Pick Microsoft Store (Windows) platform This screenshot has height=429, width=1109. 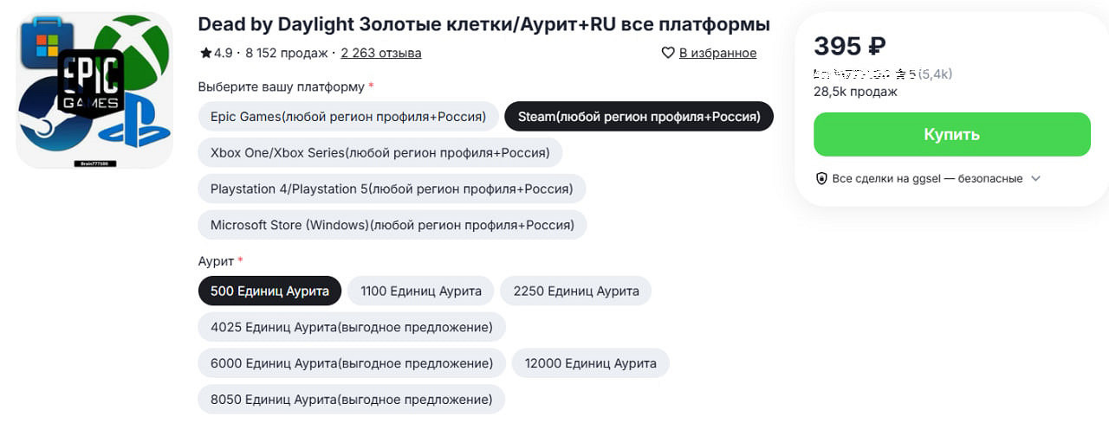coord(392,225)
